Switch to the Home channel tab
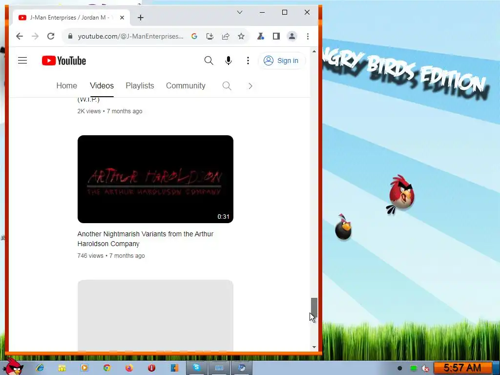 (x=66, y=86)
